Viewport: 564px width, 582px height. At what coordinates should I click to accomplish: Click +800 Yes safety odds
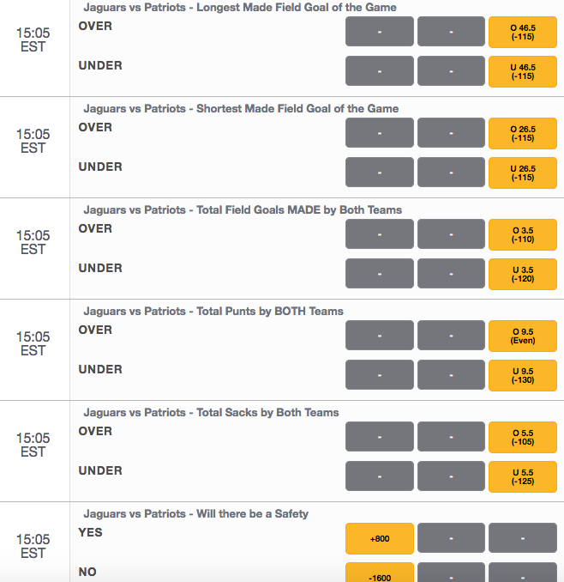[x=380, y=538]
